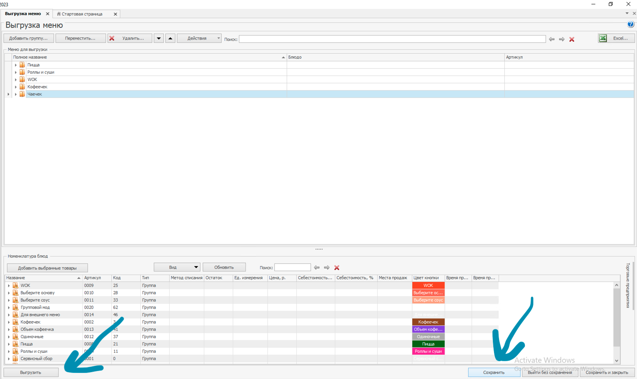The image size is (637, 379).
Task: Expand the Пицца group in menu tree
Action: (x=16, y=65)
